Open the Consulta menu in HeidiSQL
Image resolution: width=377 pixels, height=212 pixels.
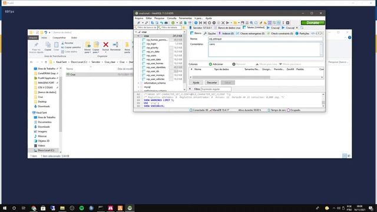pos(171,18)
